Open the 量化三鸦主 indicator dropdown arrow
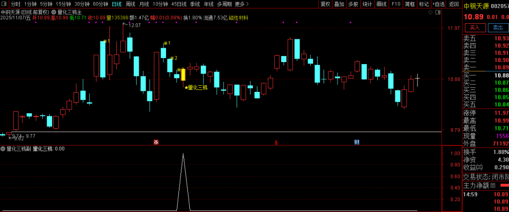 click(54, 11)
